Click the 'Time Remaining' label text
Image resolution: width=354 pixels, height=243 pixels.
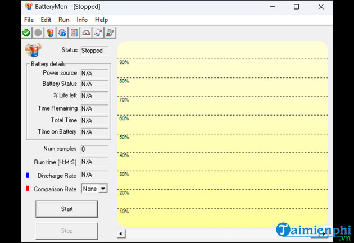pos(57,108)
